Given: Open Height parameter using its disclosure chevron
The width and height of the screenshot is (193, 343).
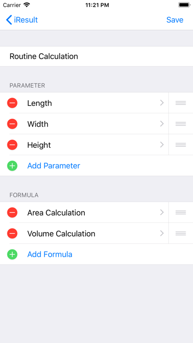Looking at the screenshot, I should [x=162, y=145].
